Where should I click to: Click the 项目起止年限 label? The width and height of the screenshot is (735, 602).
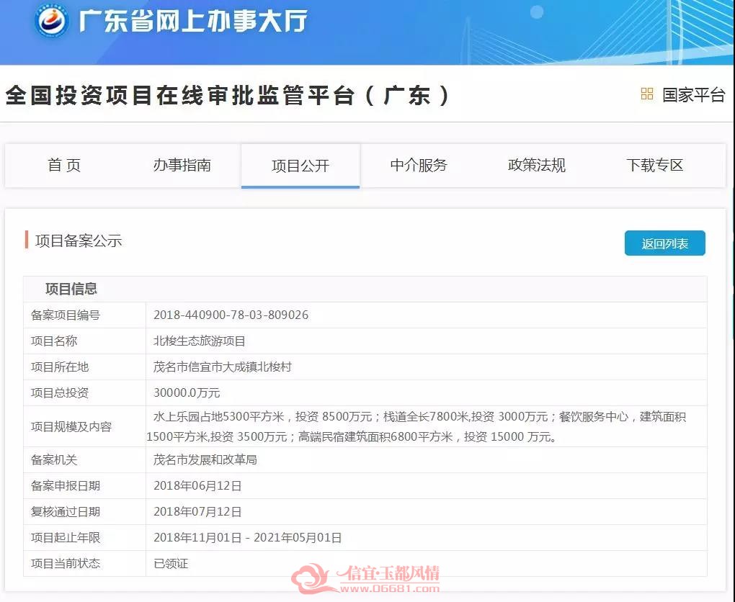tap(66, 537)
